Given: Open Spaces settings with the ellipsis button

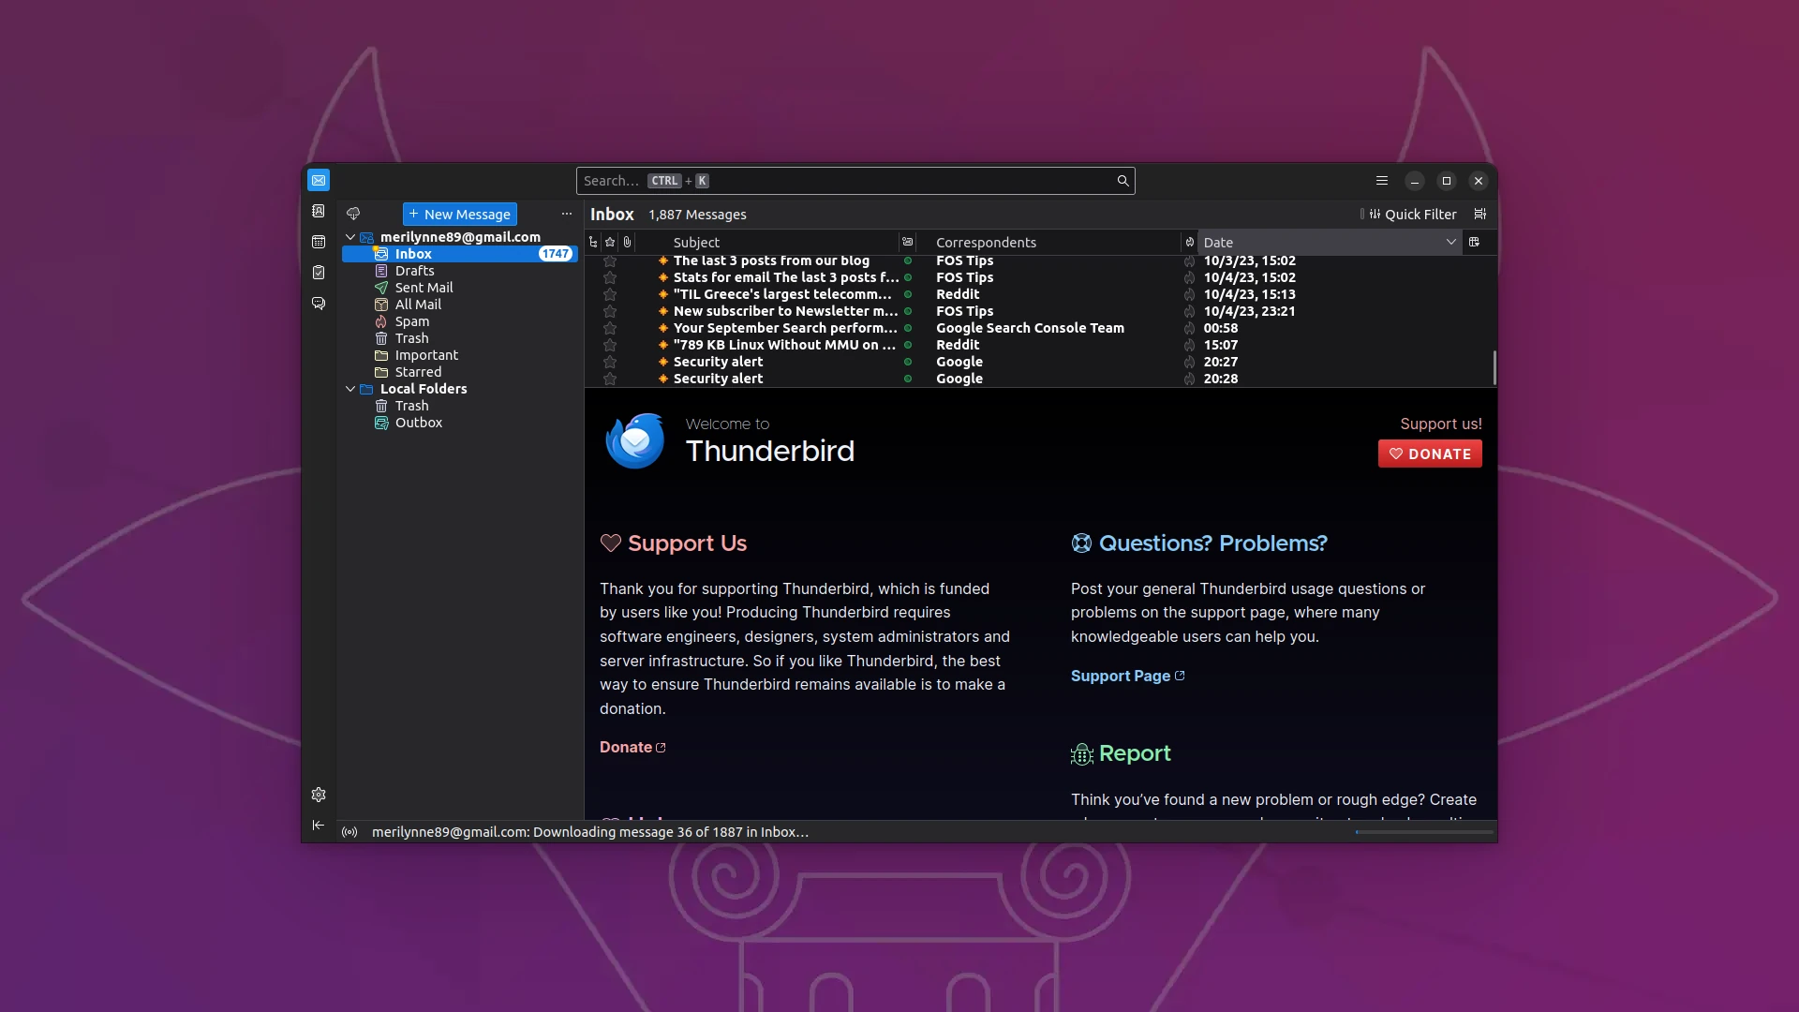Looking at the screenshot, I should pyautogui.click(x=566, y=214).
